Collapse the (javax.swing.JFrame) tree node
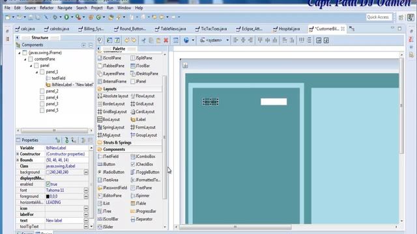 pyautogui.click(x=20, y=53)
